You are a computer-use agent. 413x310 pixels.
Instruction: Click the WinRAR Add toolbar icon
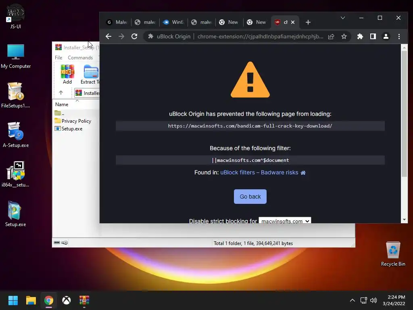pyautogui.click(x=67, y=74)
